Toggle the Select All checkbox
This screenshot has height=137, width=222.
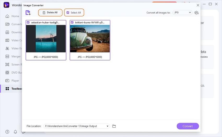(x=68, y=12)
